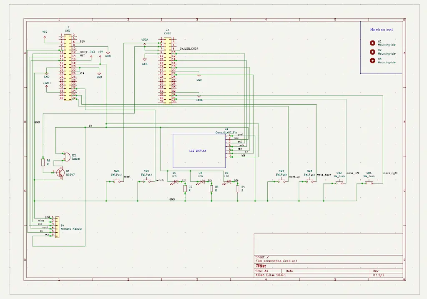Click the cs label on MicroSD Module

[41, 231]
